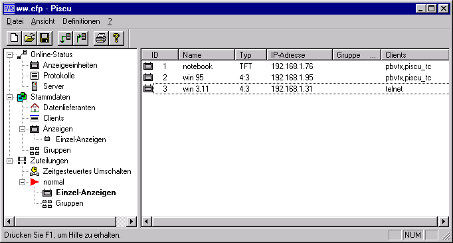Open the ? help menu

[110, 21]
